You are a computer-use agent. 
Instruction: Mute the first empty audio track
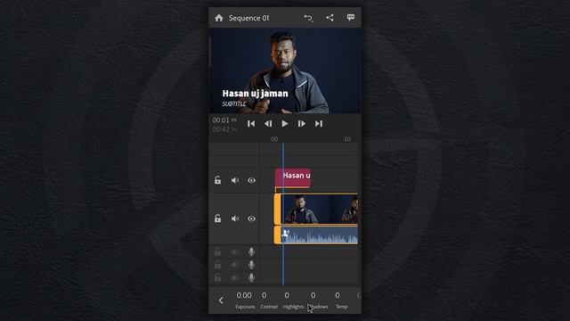(x=235, y=251)
